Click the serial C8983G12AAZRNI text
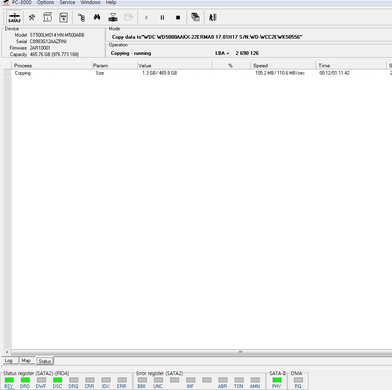This screenshot has width=392, height=390. 48,42
